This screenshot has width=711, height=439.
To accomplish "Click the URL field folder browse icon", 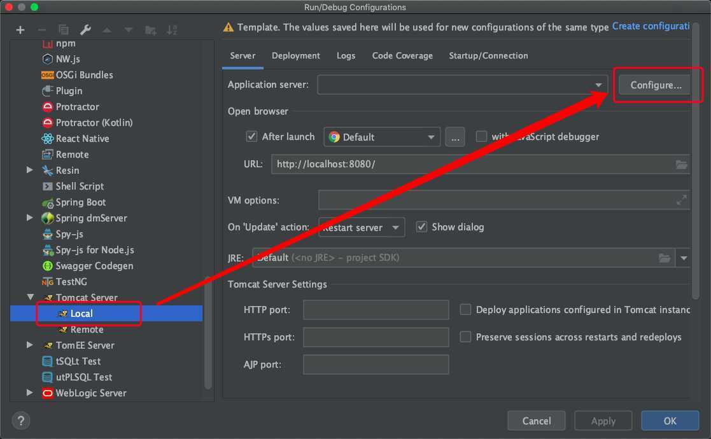I will (682, 164).
